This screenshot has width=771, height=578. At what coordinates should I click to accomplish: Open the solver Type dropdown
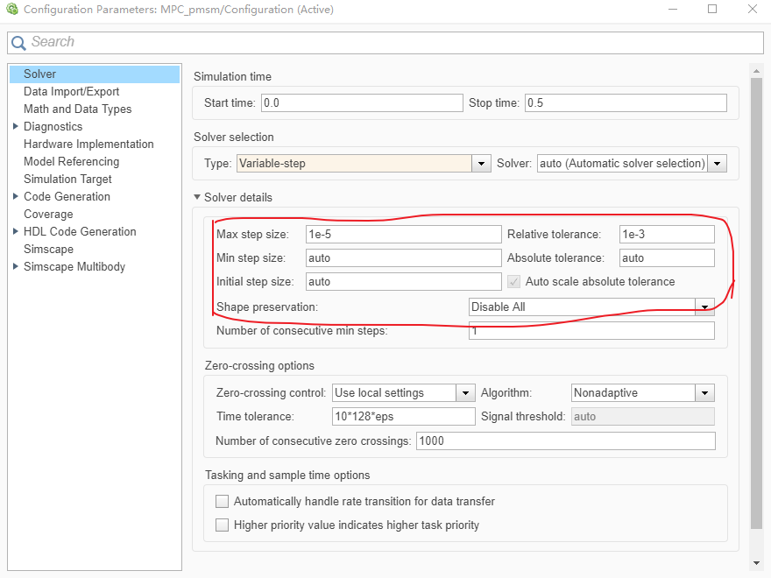(x=481, y=164)
